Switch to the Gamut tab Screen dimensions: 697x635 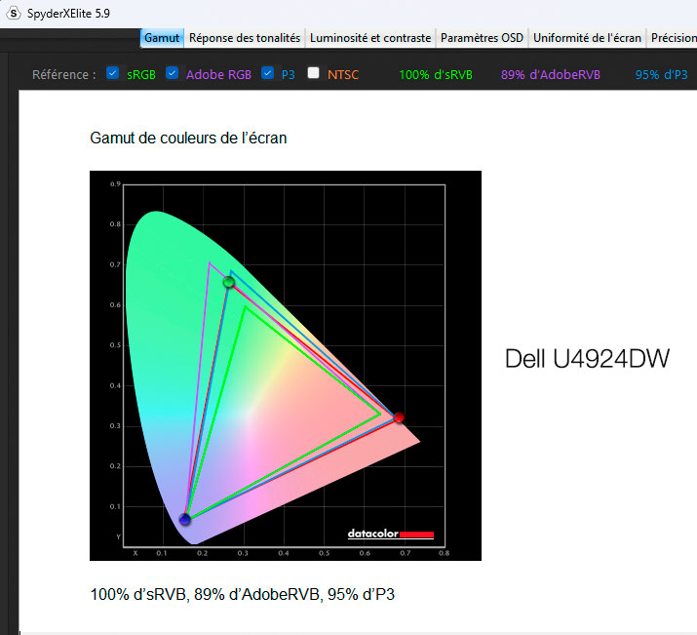point(162,38)
